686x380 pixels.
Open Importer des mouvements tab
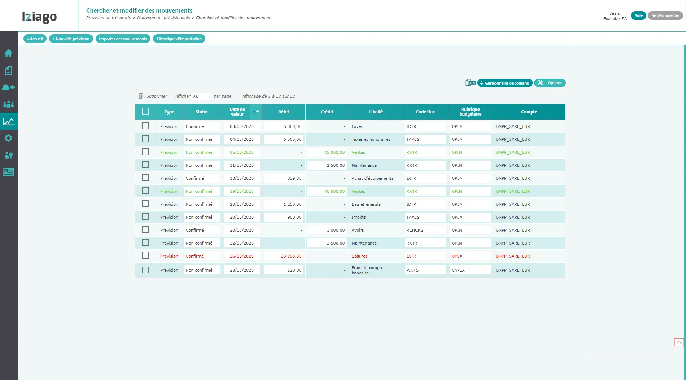[123, 39]
